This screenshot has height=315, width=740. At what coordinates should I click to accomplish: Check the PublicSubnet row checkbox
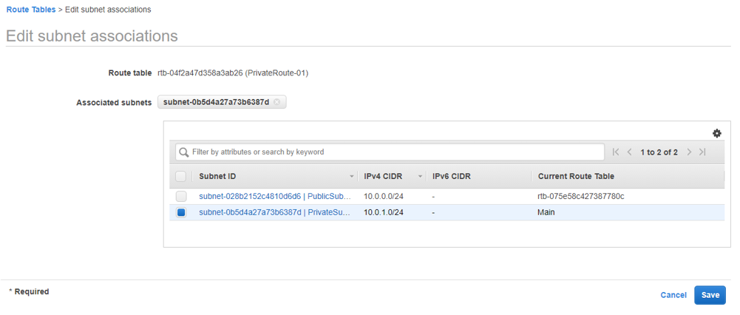(x=181, y=197)
